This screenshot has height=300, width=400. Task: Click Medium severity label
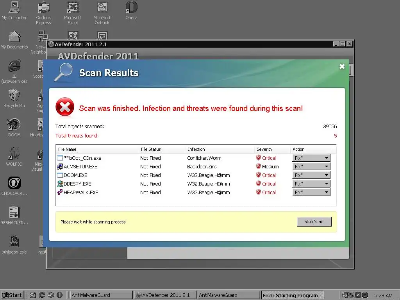coord(270,166)
